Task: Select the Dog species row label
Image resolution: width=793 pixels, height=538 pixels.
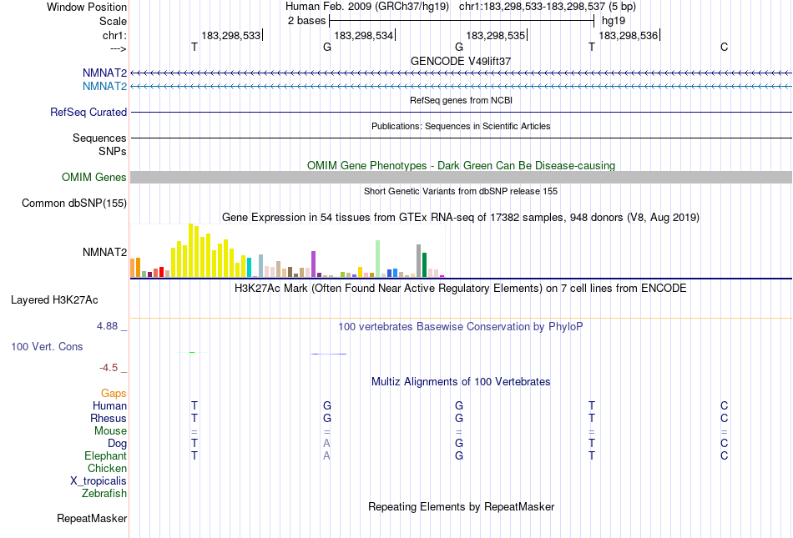Action: [117, 444]
